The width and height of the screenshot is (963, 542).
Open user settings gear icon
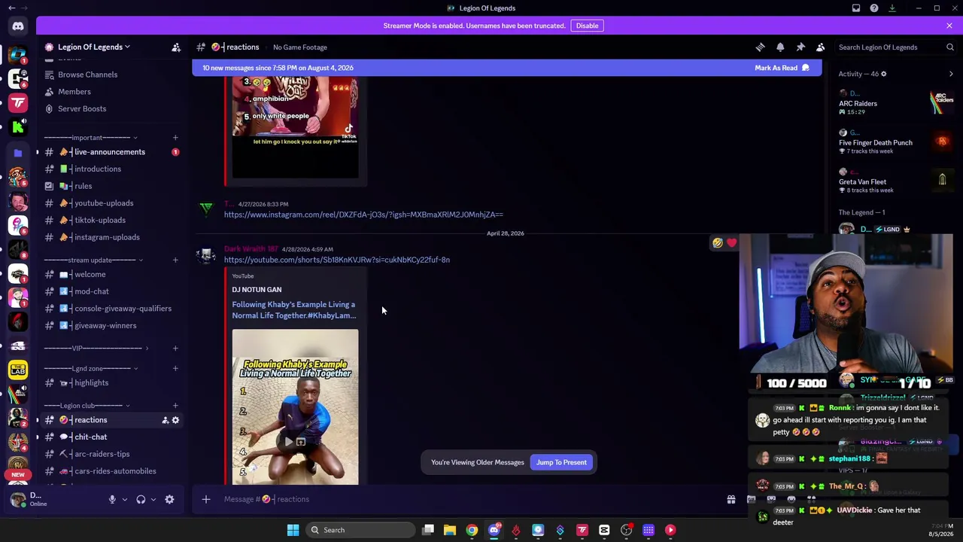pyautogui.click(x=169, y=499)
